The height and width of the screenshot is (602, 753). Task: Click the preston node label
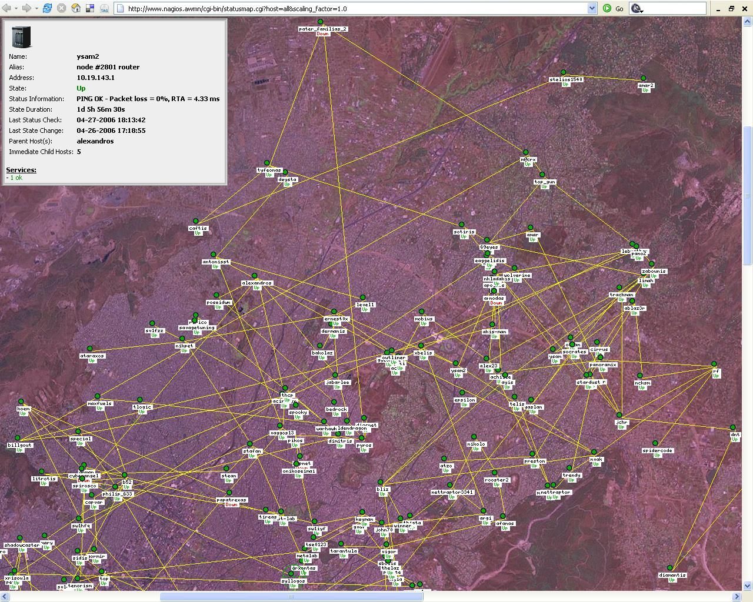pos(535,461)
